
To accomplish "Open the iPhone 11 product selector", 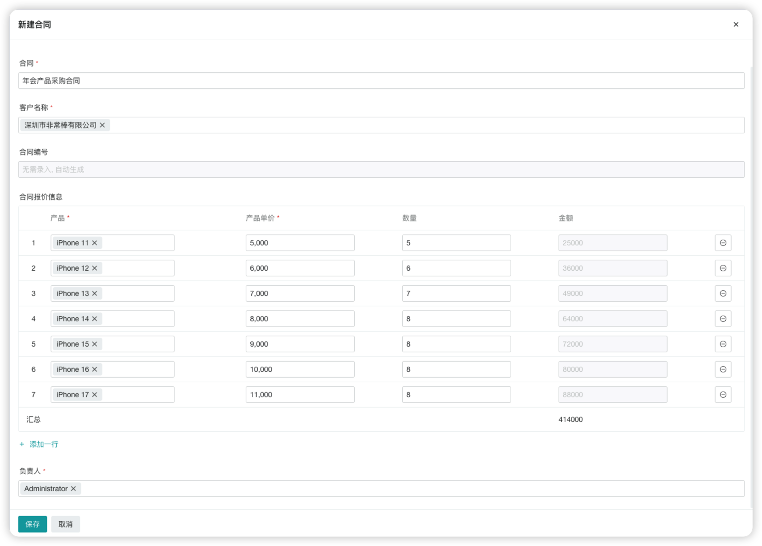I will pyautogui.click(x=113, y=243).
